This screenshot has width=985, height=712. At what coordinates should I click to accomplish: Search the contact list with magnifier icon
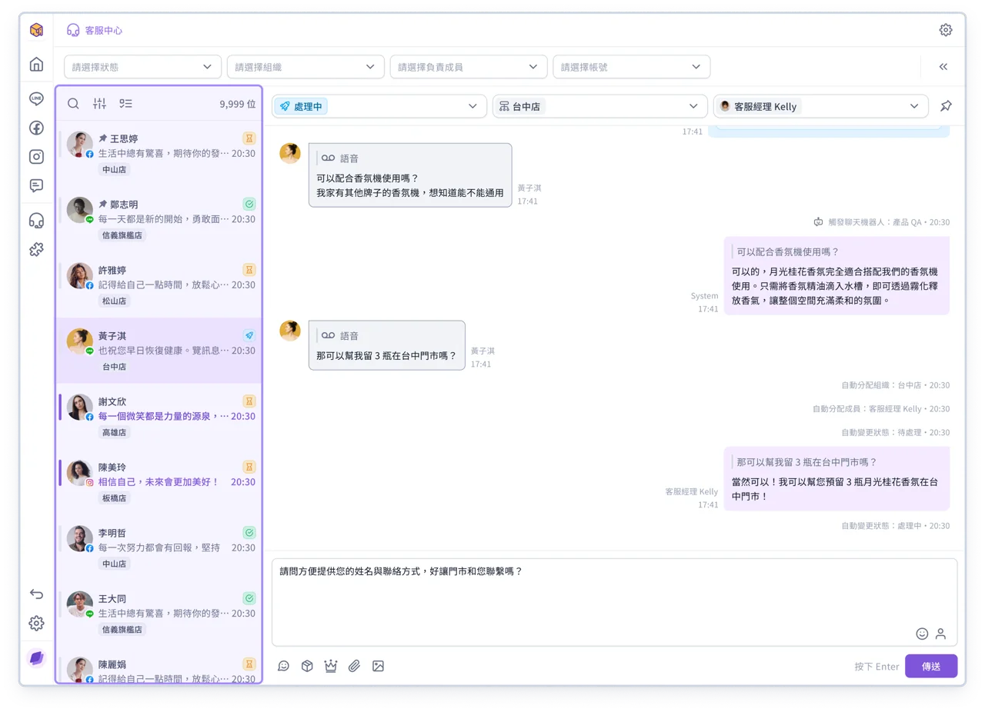73,103
